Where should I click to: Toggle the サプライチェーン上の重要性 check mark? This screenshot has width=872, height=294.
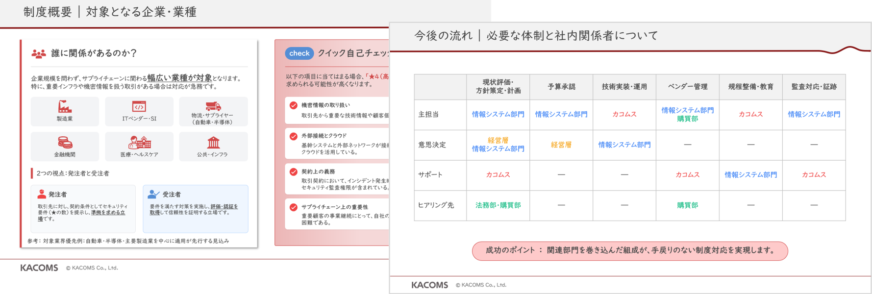[x=294, y=207]
